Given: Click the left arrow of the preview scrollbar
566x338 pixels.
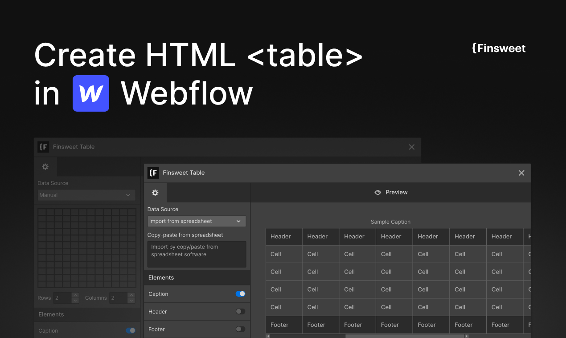Looking at the screenshot, I should 268,336.
